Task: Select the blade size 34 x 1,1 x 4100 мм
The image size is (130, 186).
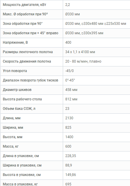Action: pyautogui.click(x=80, y=52)
